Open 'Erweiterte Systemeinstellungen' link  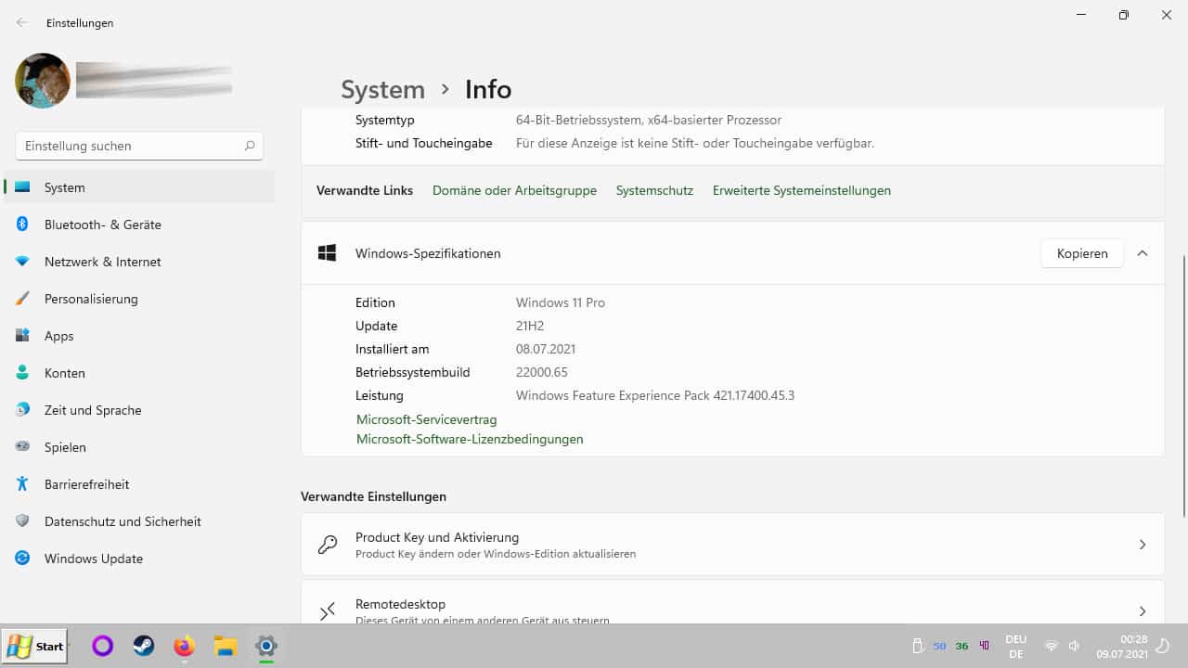[802, 190]
